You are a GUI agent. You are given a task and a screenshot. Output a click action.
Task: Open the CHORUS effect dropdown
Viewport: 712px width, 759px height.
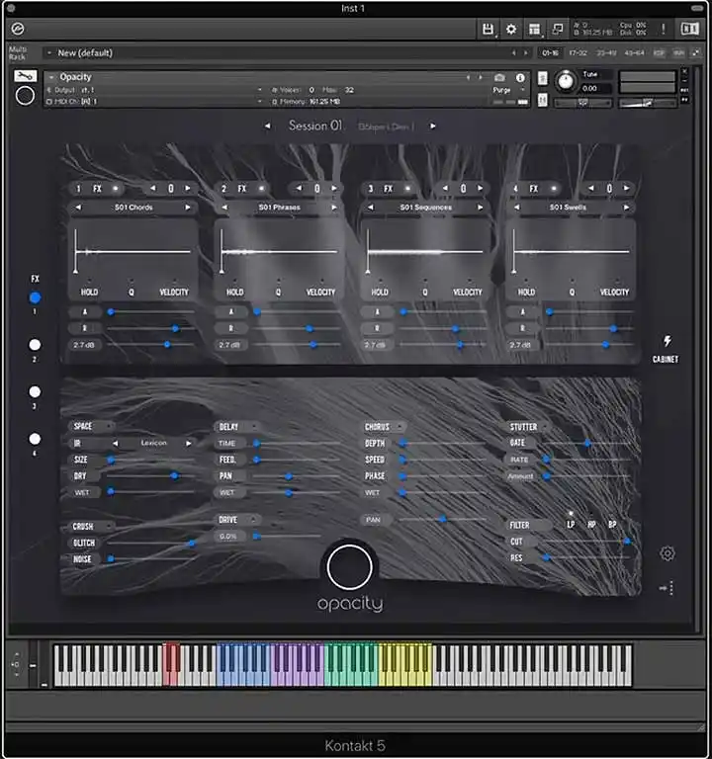(400, 427)
